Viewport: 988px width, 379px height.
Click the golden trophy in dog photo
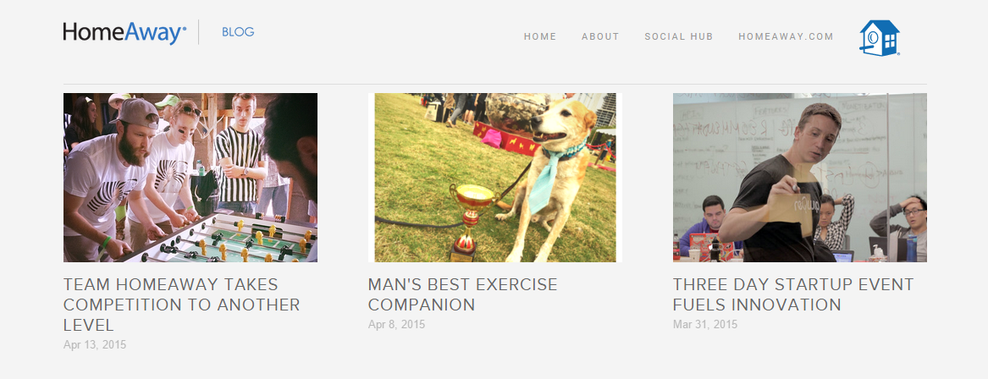[470, 222]
